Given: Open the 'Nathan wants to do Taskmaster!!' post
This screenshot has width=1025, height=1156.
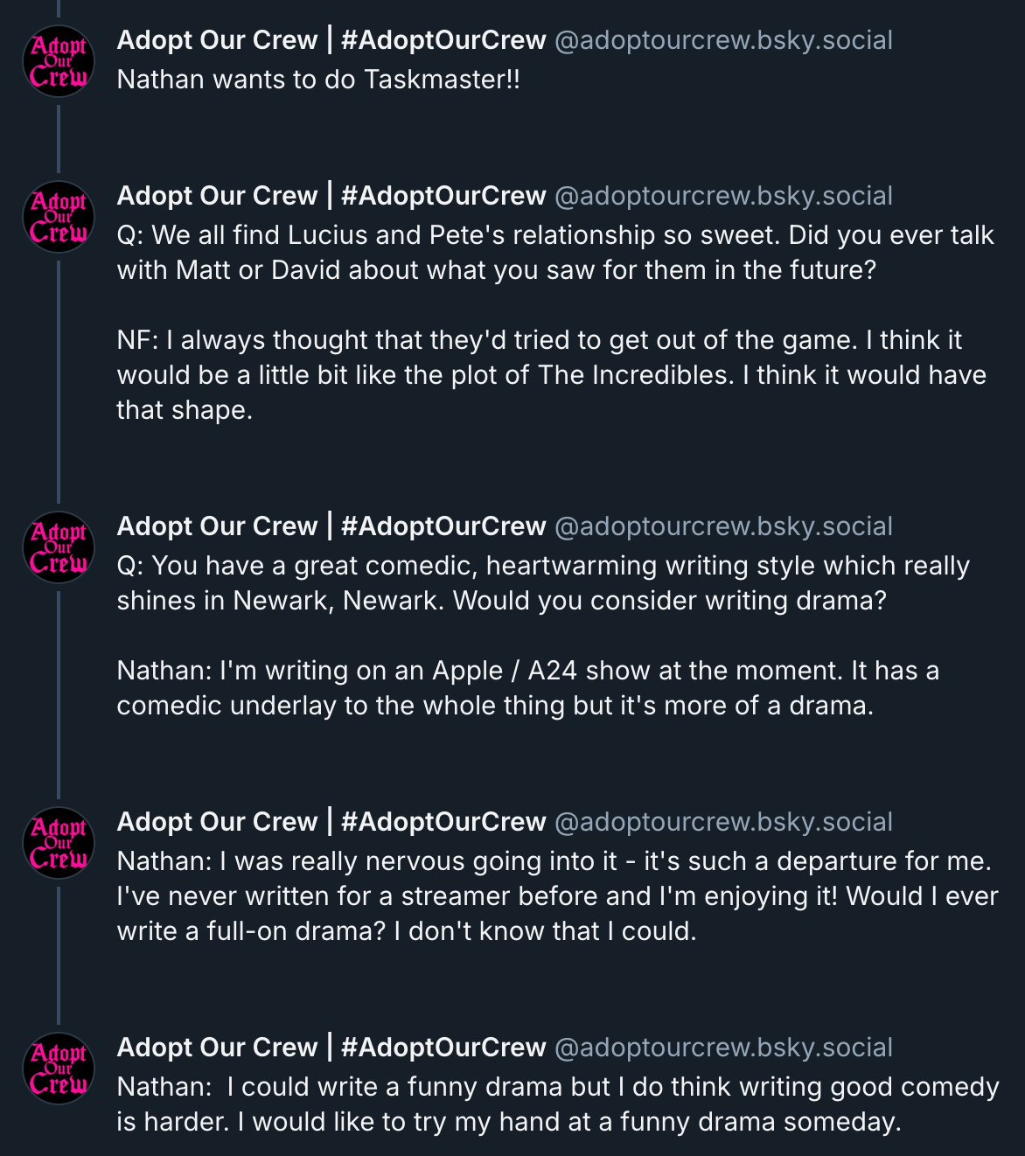Looking at the screenshot, I should 318,80.
